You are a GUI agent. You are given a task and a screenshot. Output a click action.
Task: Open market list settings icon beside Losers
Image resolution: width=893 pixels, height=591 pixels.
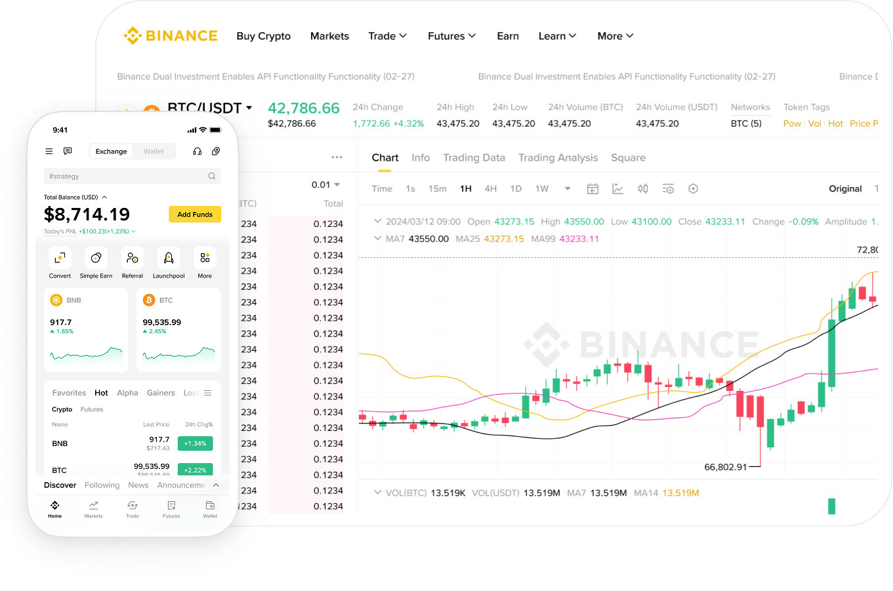pos(208,393)
